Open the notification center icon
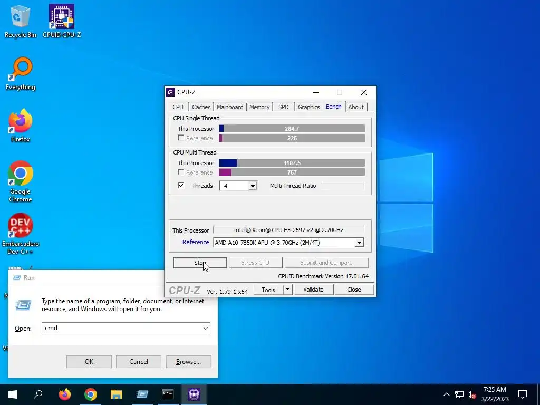 tap(523, 394)
